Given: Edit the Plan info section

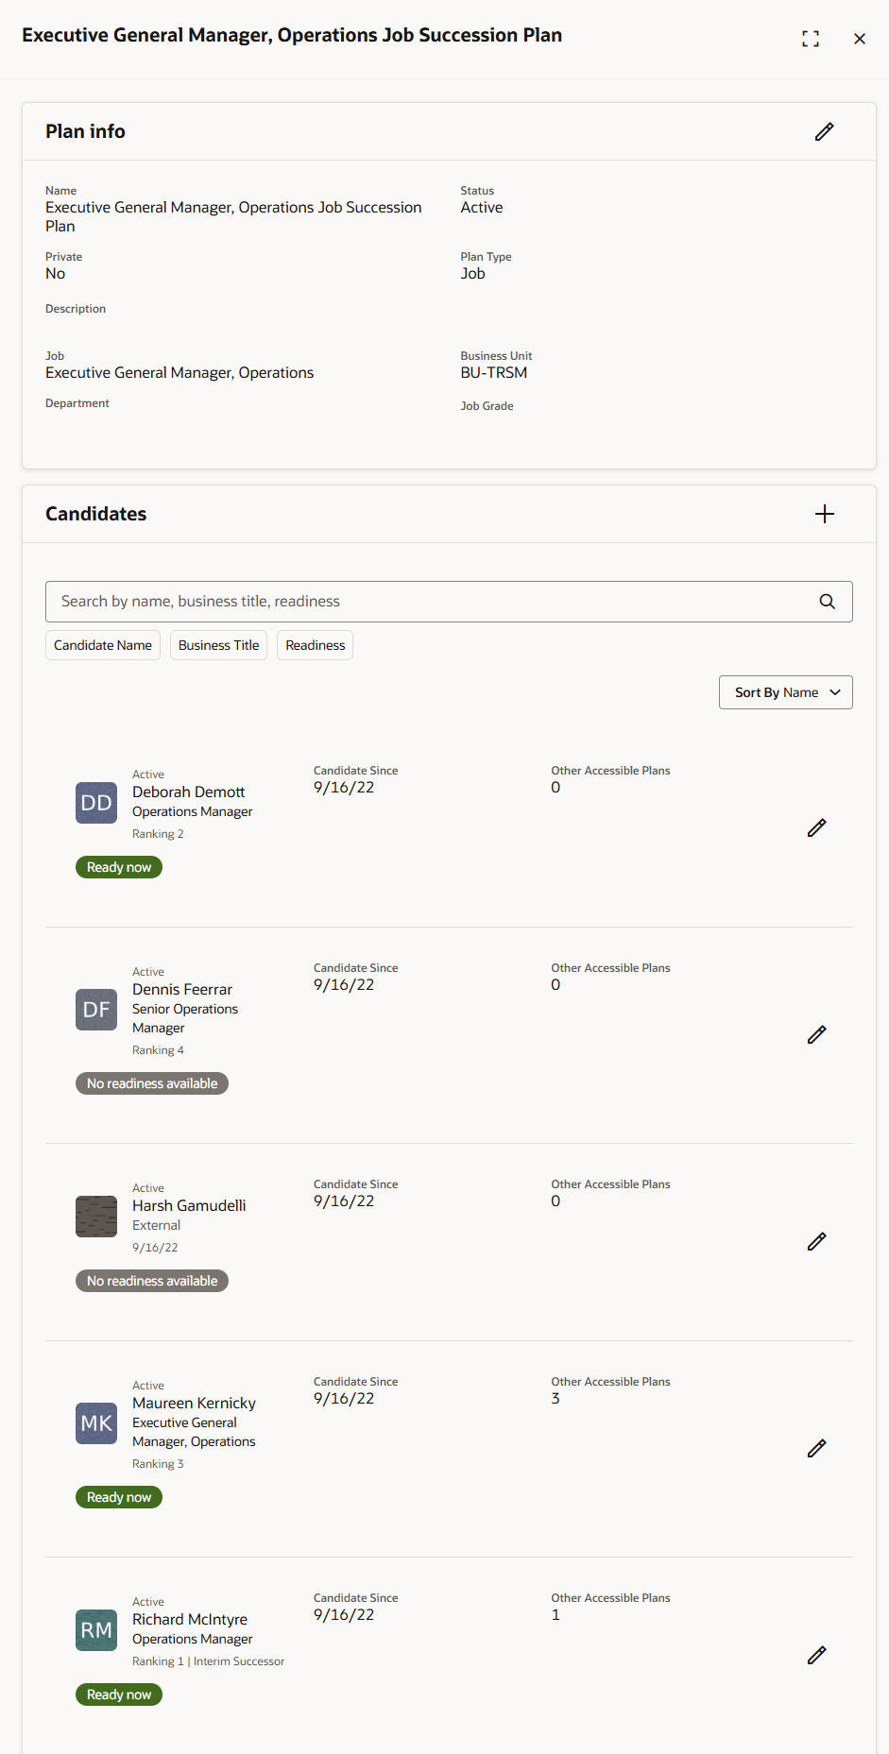Looking at the screenshot, I should [x=824, y=131].
